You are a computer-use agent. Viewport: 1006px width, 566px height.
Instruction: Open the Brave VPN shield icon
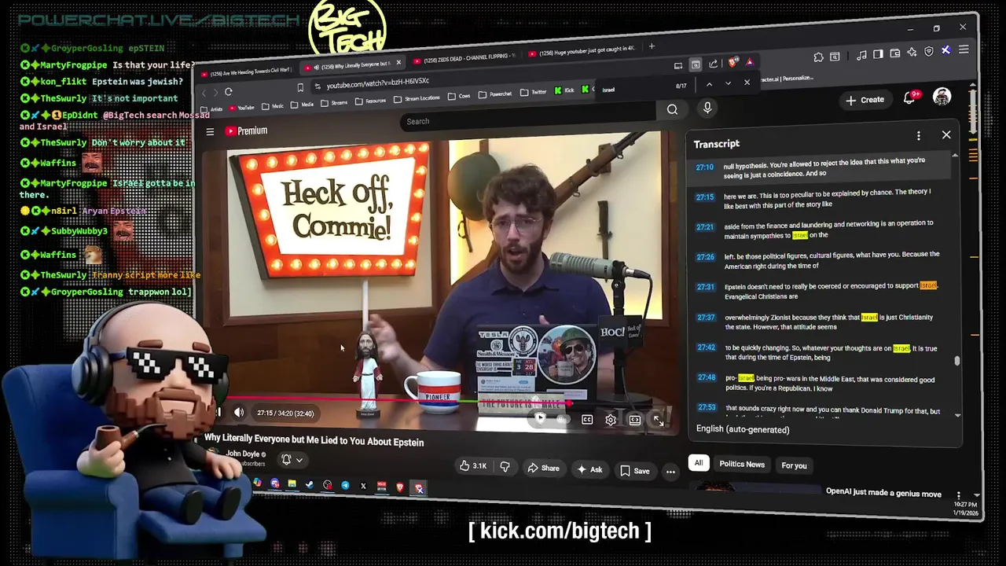929,51
